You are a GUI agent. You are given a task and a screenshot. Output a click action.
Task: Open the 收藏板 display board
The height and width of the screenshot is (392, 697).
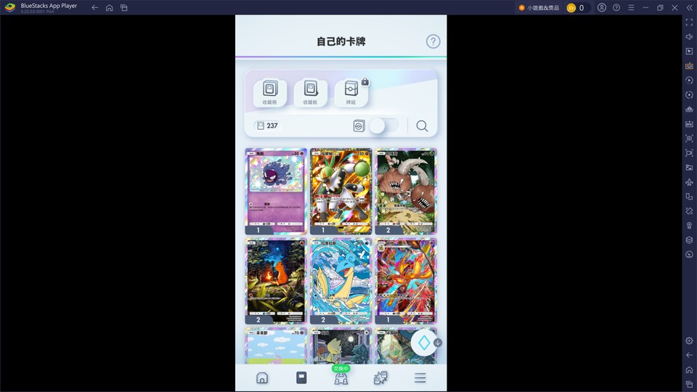310,92
